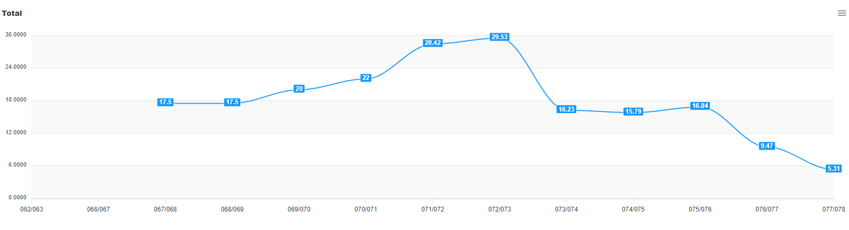849x230 pixels.
Task: Select the 17.5 label at 067/068
Action: [165, 102]
